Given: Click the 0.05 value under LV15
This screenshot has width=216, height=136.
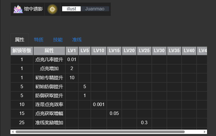Looking at the screenshot, I should [x=114, y=113].
